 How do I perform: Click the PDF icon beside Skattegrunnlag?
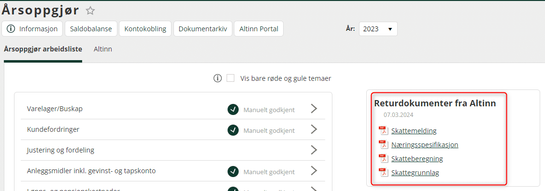(383, 172)
